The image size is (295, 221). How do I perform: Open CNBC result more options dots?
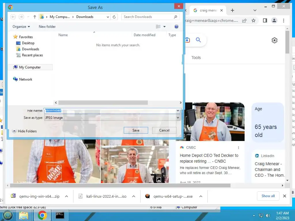[238, 148]
